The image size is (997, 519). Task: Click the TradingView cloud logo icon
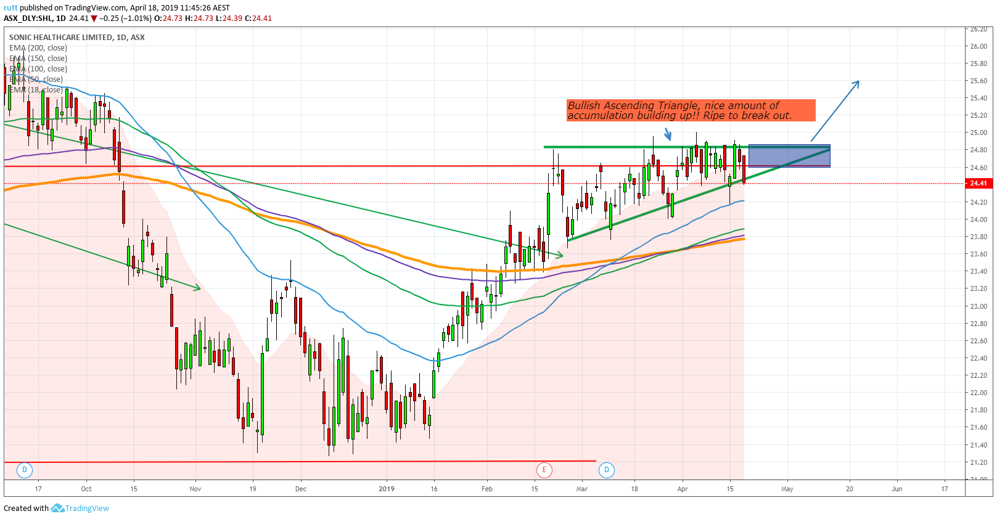point(57,508)
